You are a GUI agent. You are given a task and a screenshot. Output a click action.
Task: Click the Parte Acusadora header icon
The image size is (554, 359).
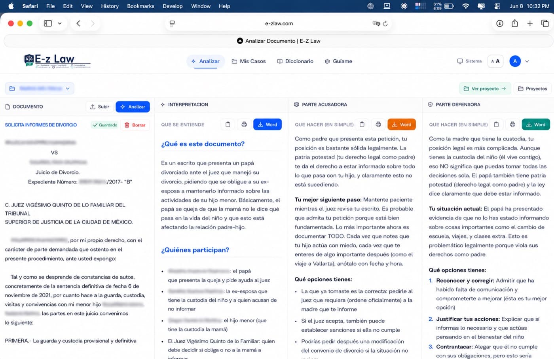296,105
